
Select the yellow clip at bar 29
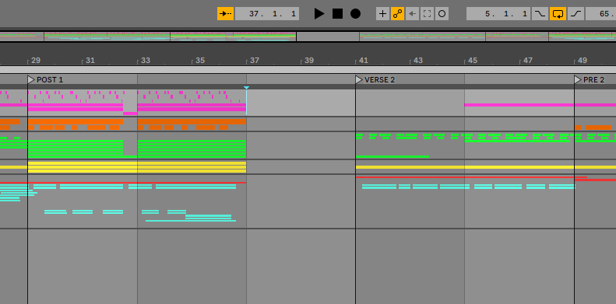[x=83, y=167]
